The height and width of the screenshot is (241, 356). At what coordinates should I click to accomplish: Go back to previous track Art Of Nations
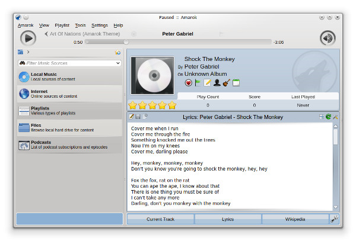tap(82, 34)
